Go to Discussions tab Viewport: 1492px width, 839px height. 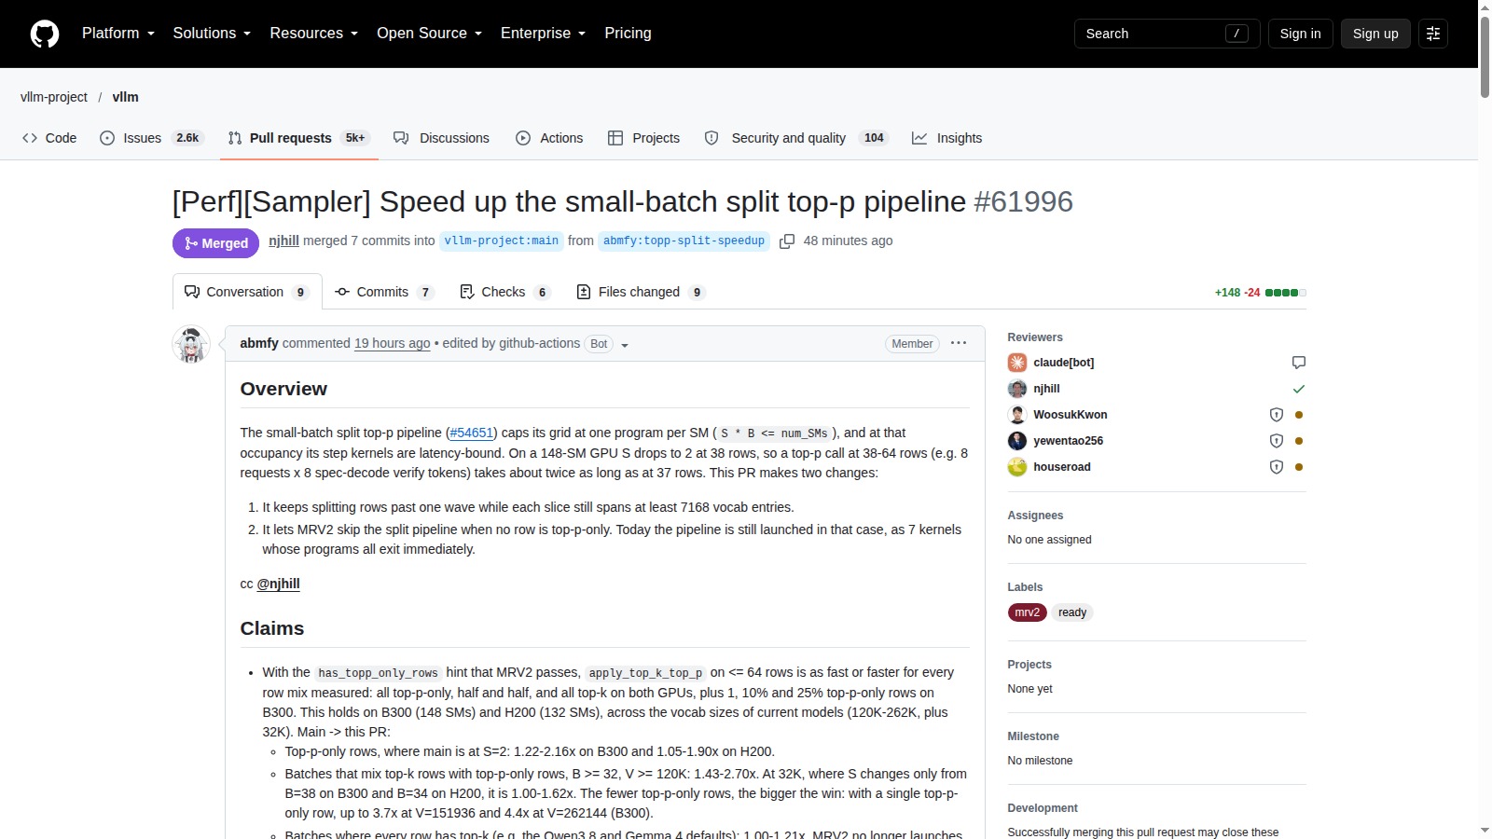click(x=442, y=138)
